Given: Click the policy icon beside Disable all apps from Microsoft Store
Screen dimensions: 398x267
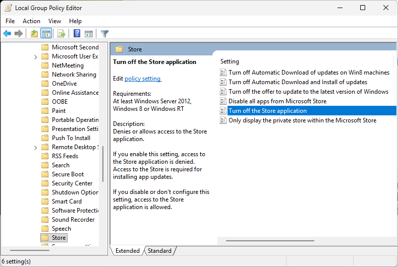Looking at the screenshot, I should point(223,101).
